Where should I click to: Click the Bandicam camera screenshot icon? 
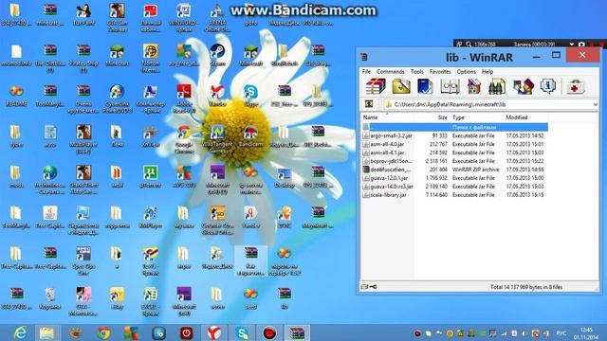point(581,45)
